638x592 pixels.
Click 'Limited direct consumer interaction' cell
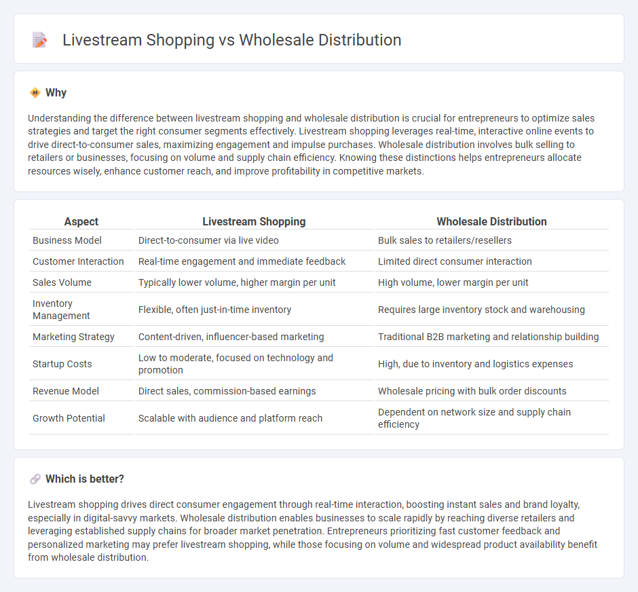pyautogui.click(x=455, y=261)
